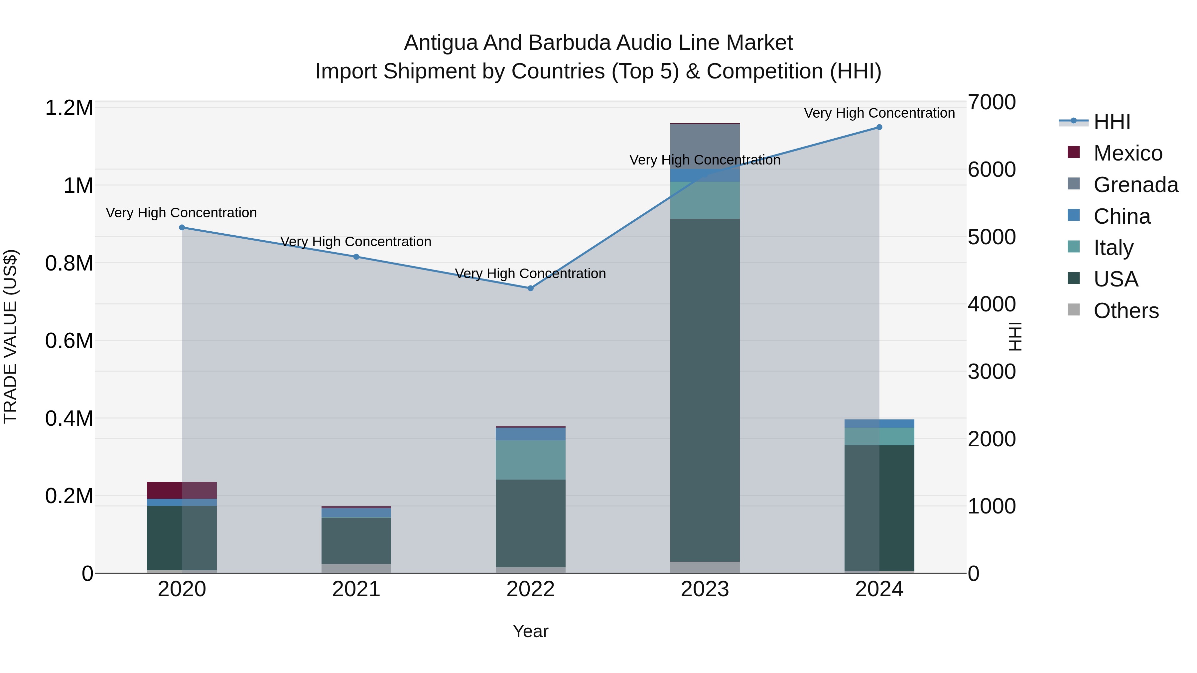Click the Grenada slate legend swatch

1073,183
